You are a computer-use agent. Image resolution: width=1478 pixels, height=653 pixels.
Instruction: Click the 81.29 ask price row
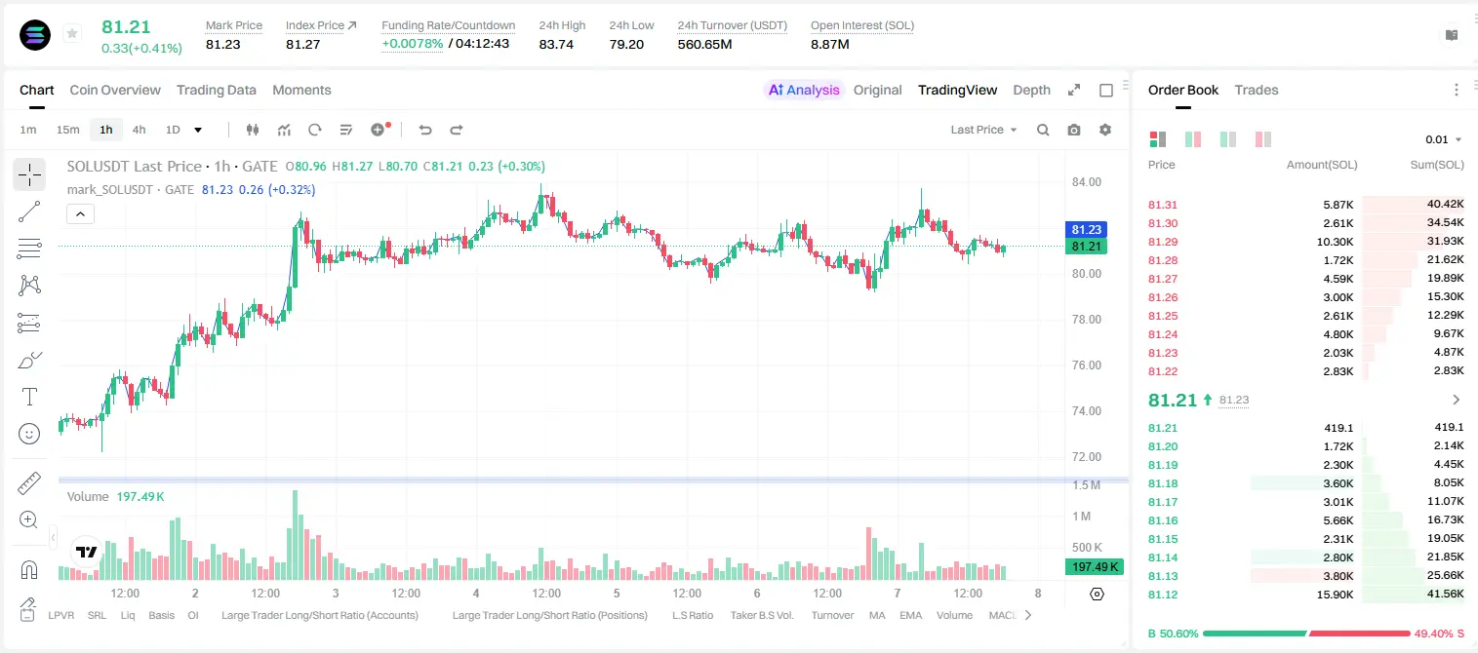[x=1305, y=242]
